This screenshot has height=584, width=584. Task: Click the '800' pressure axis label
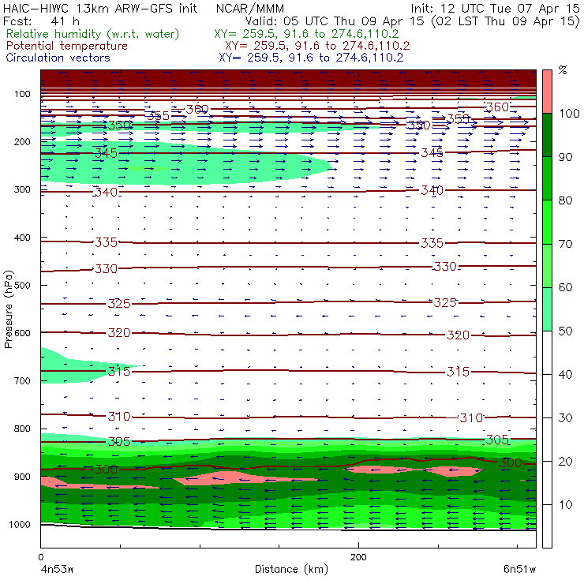pyautogui.click(x=22, y=429)
